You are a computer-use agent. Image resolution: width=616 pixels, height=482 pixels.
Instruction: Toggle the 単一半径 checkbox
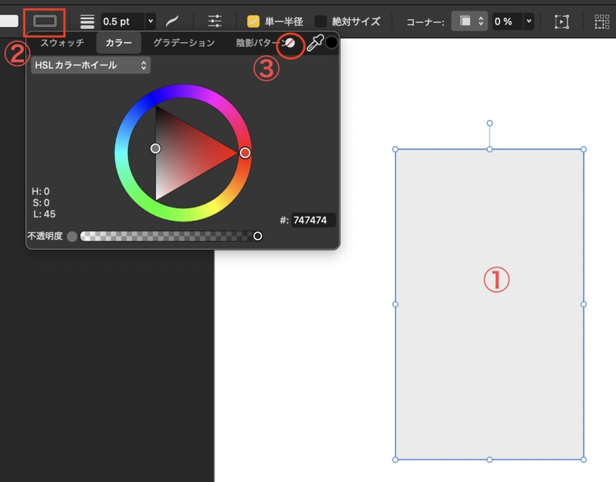pyautogui.click(x=253, y=22)
